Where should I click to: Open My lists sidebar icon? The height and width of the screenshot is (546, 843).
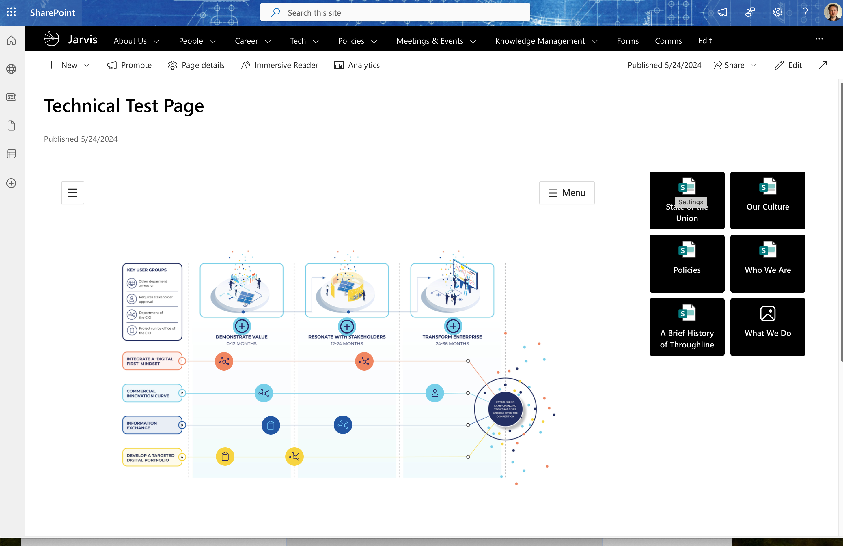(11, 154)
